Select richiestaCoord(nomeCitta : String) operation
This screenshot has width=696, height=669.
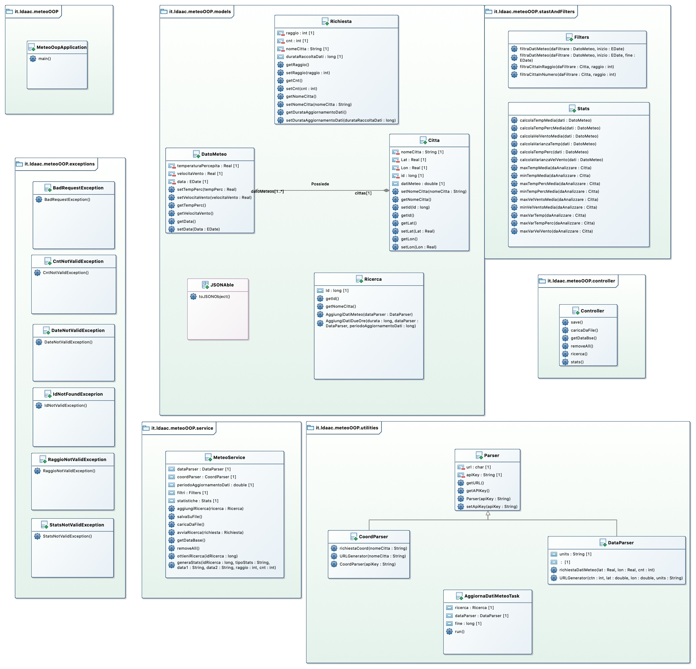(x=374, y=549)
